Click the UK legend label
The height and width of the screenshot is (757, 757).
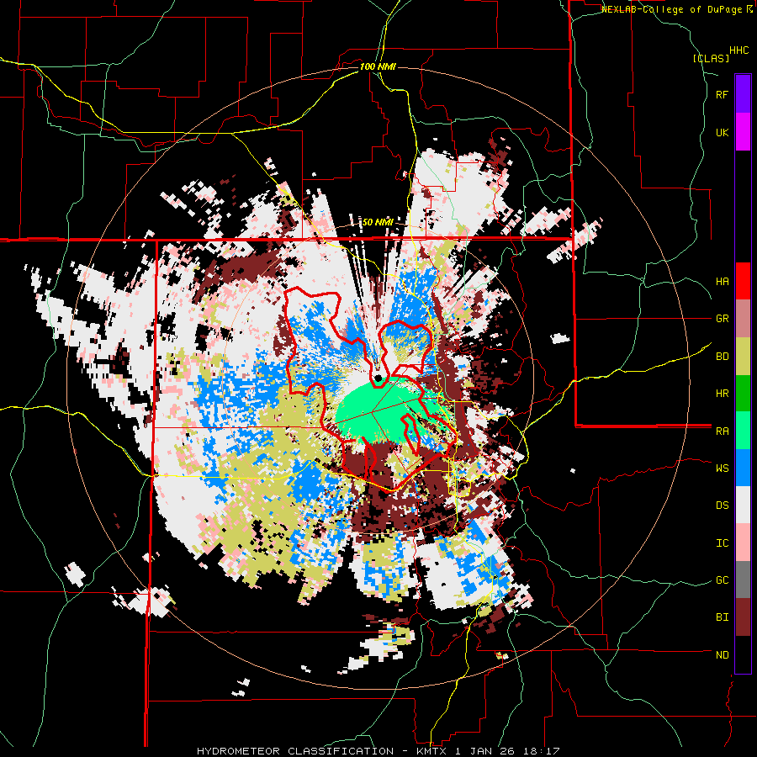(x=722, y=132)
